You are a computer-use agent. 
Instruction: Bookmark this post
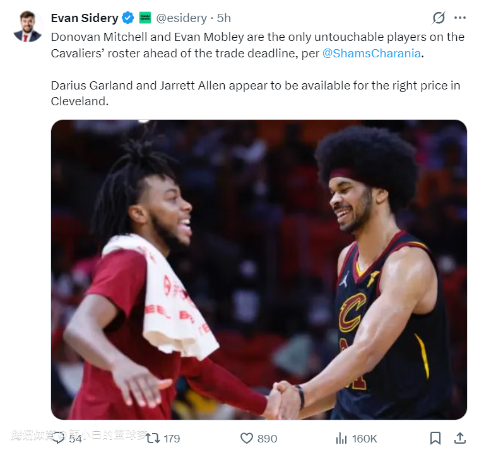(435, 438)
